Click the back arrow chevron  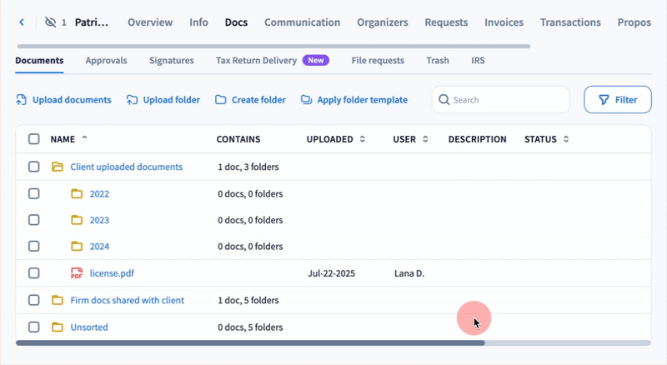point(22,22)
